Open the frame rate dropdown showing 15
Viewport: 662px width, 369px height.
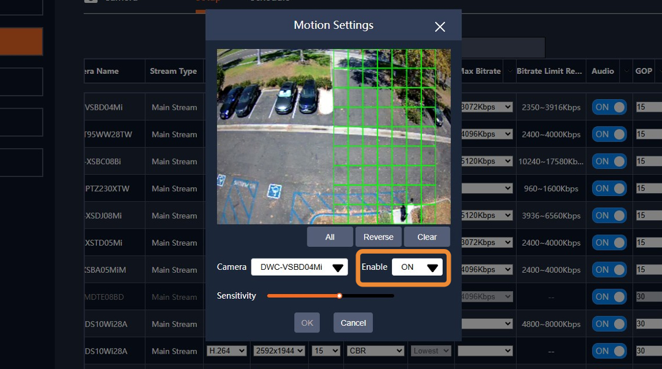(x=326, y=351)
